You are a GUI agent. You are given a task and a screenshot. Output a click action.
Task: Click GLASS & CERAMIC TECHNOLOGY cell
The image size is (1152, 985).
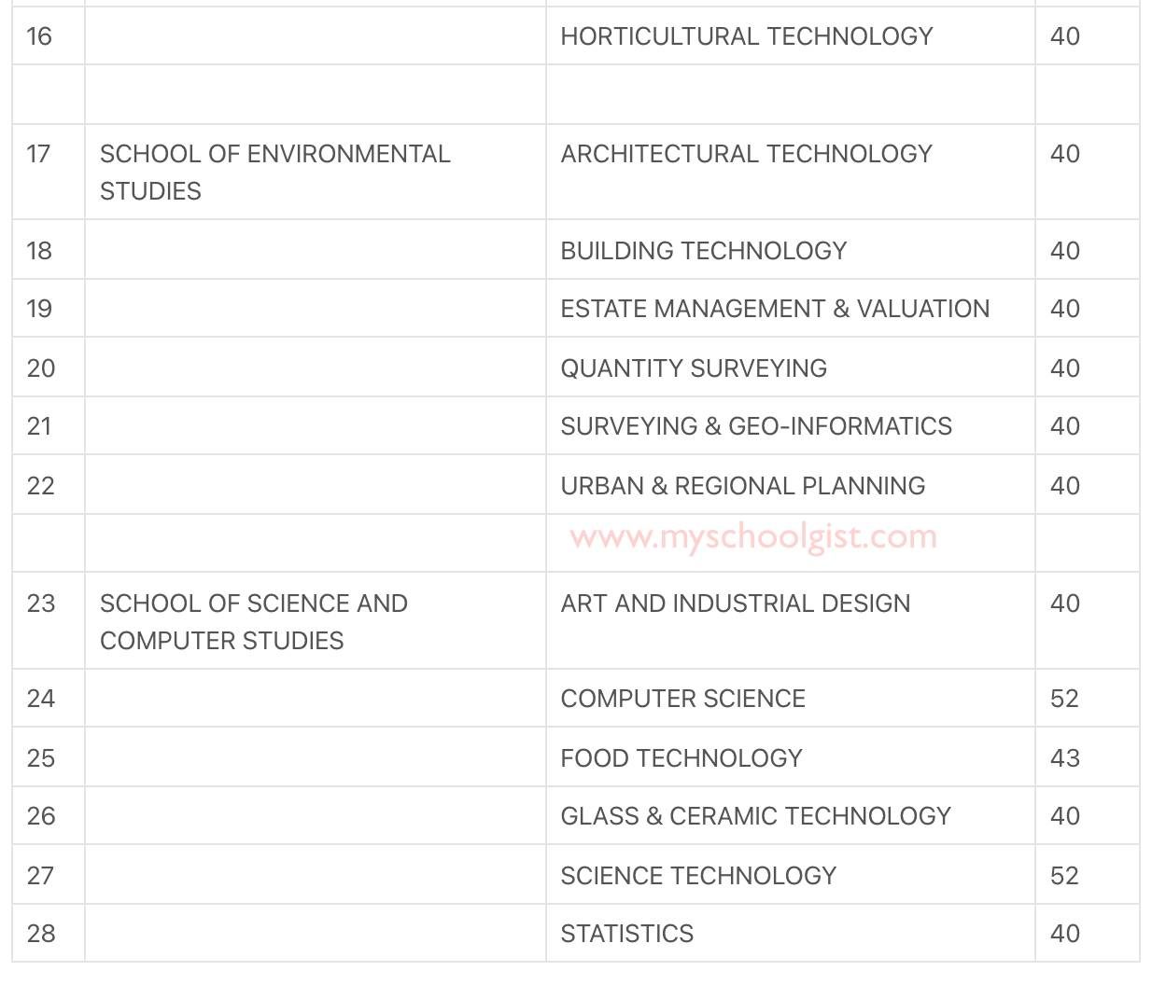[755, 816]
